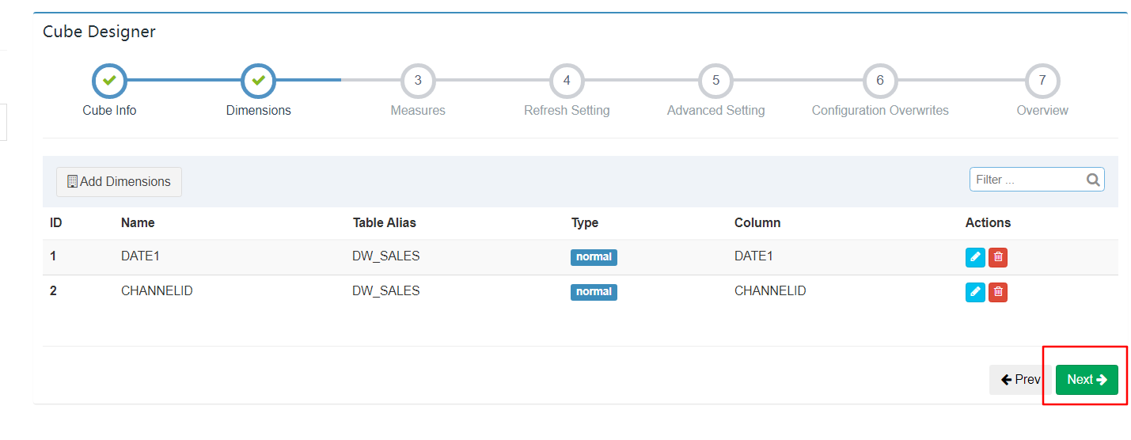
Task: Delete the CHANNELID dimension row
Action: click(x=998, y=292)
